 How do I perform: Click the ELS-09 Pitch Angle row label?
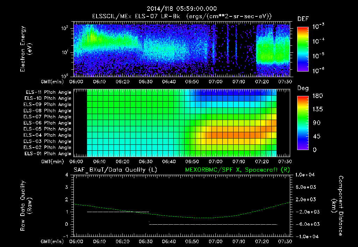[48, 105]
